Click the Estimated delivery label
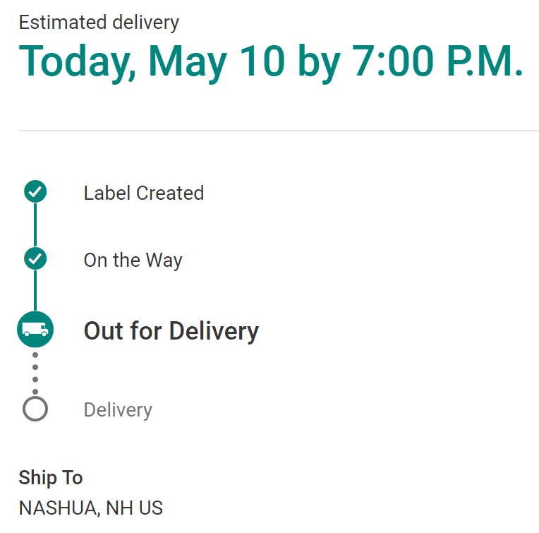539x533 pixels. coord(99,23)
